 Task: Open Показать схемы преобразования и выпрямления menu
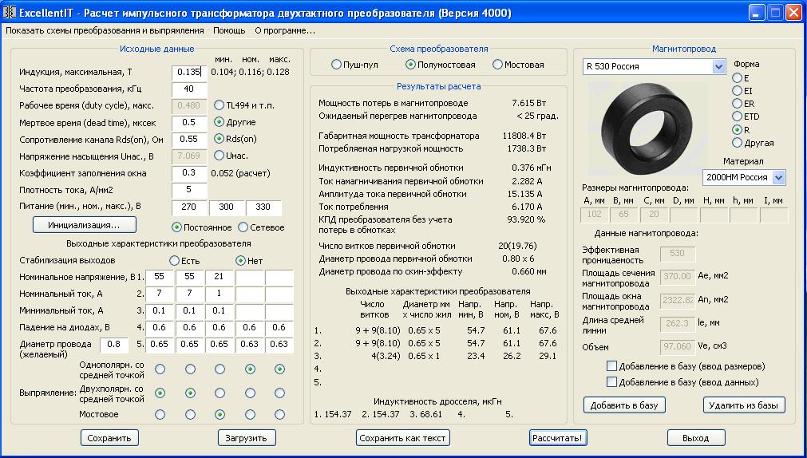[105, 30]
